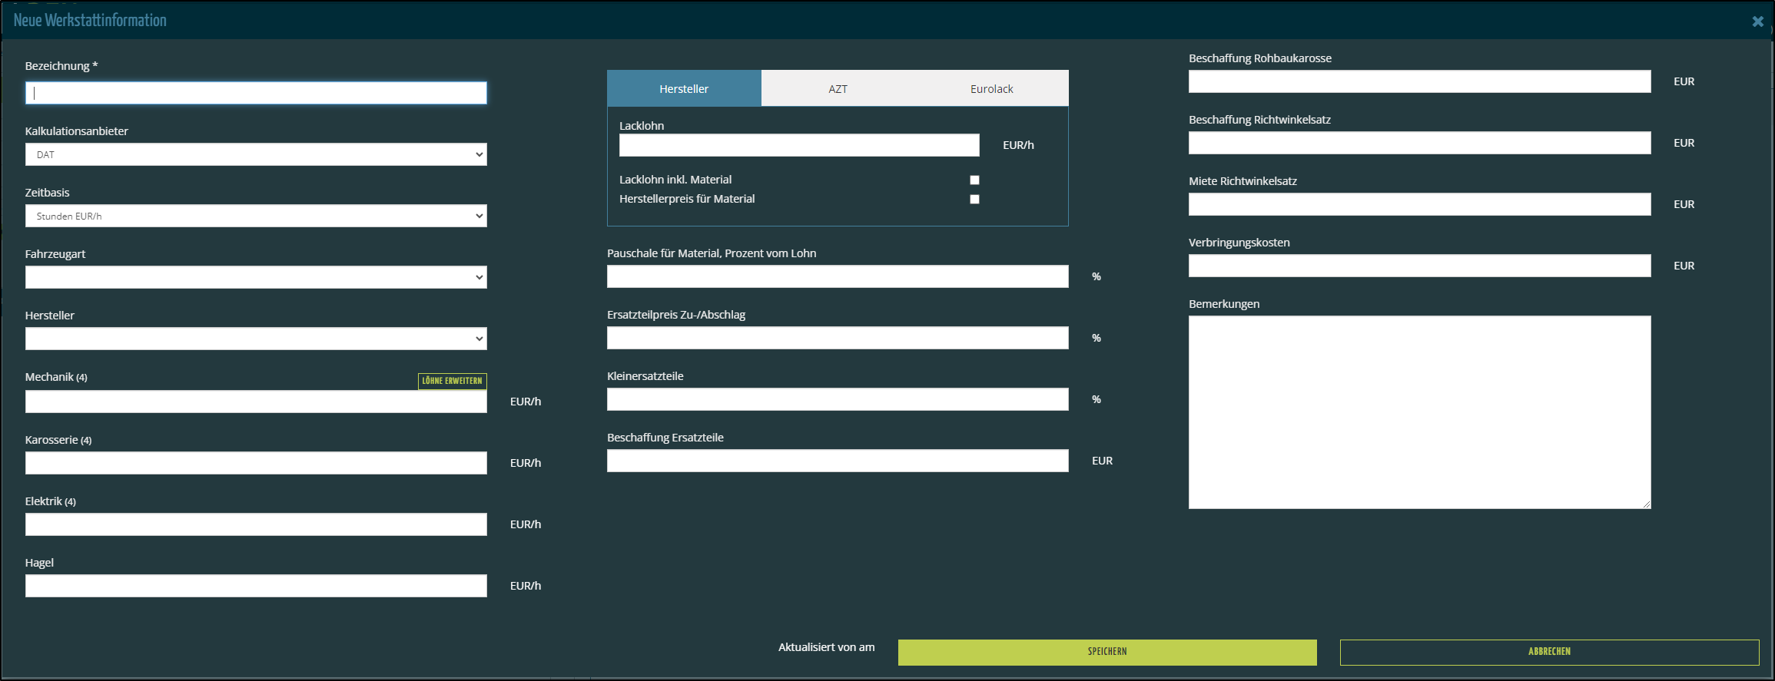This screenshot has width=1775, height=681.
Task: Focus the Kleinersatzteile percent field
Action: [838, 399]
